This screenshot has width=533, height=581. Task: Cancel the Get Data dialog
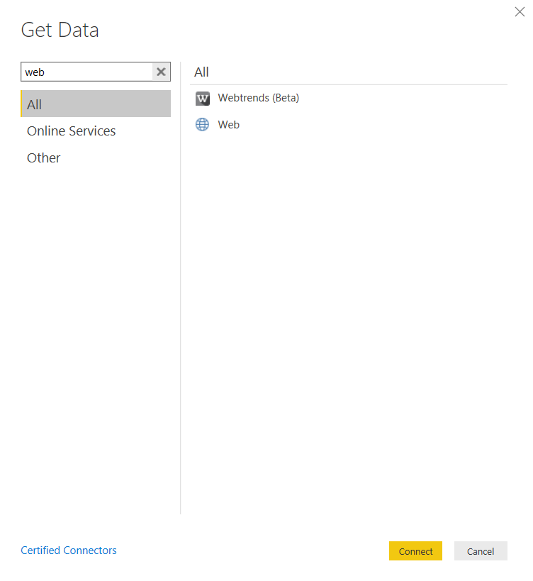481,551
